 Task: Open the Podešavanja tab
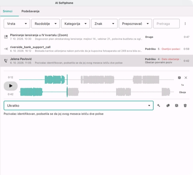point(30,11)
